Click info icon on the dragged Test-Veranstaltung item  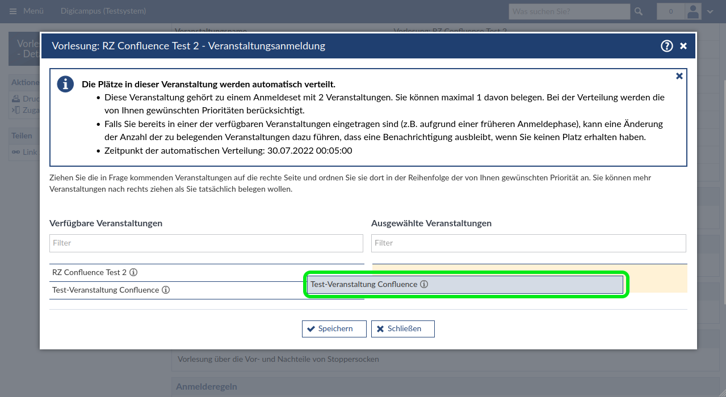tap(424, 284)
